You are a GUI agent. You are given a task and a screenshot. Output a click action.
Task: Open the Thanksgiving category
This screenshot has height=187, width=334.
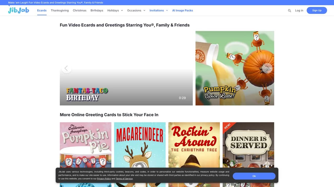pos(60,10)
